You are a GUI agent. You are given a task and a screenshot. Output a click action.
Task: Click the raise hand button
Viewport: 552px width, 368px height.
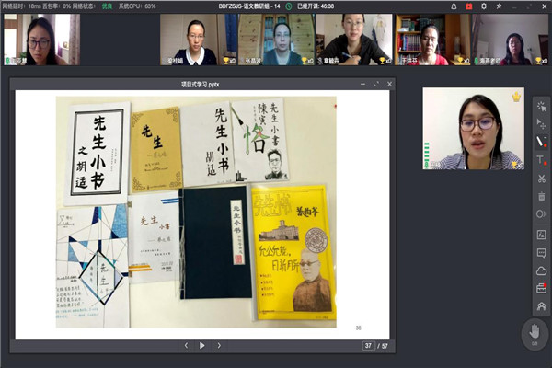point(535,333)
